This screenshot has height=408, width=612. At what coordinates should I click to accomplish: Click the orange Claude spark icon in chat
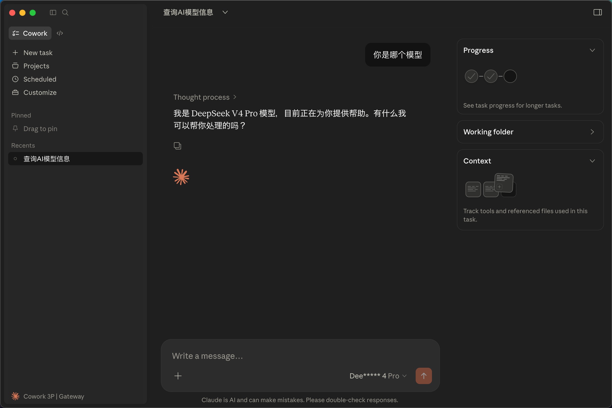[181, 177]
